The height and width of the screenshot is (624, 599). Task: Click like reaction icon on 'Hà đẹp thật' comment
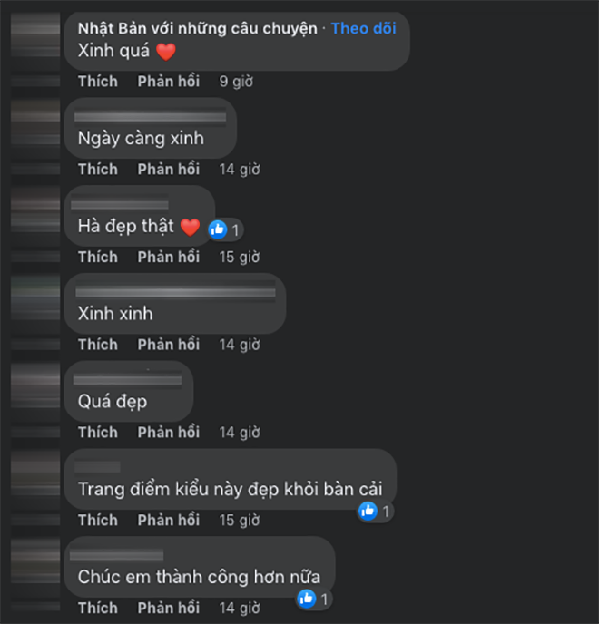coord(218,229)
